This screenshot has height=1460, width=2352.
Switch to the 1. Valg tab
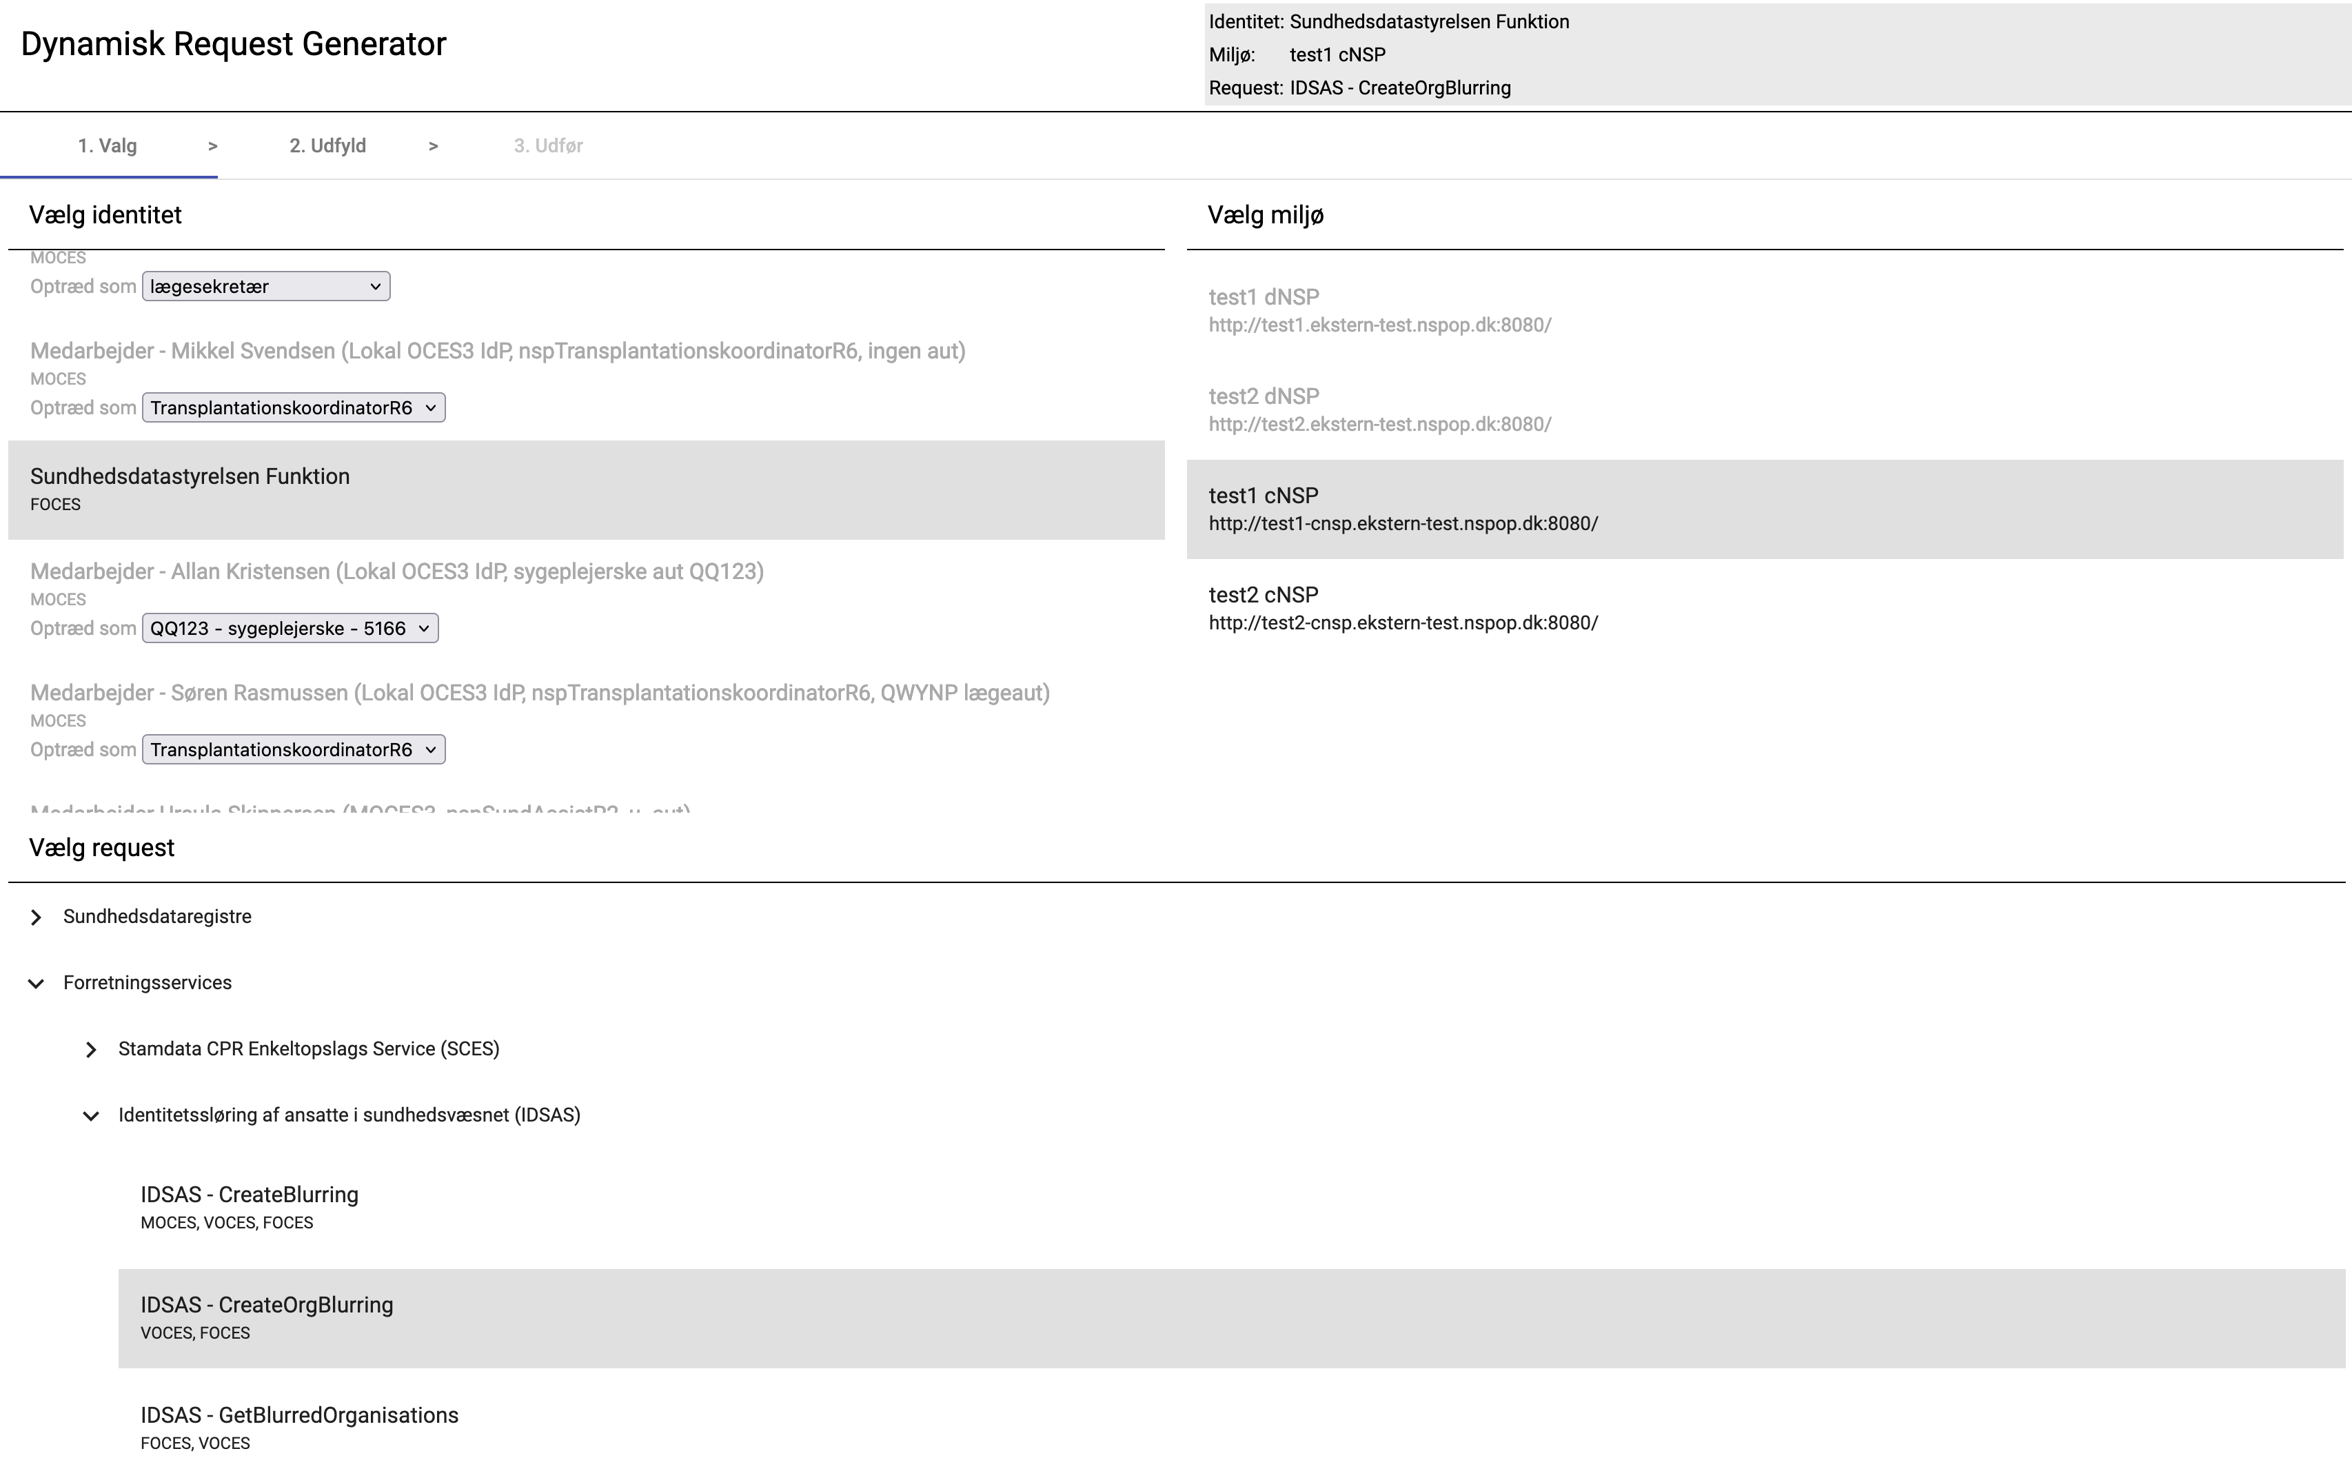point(107,146)
